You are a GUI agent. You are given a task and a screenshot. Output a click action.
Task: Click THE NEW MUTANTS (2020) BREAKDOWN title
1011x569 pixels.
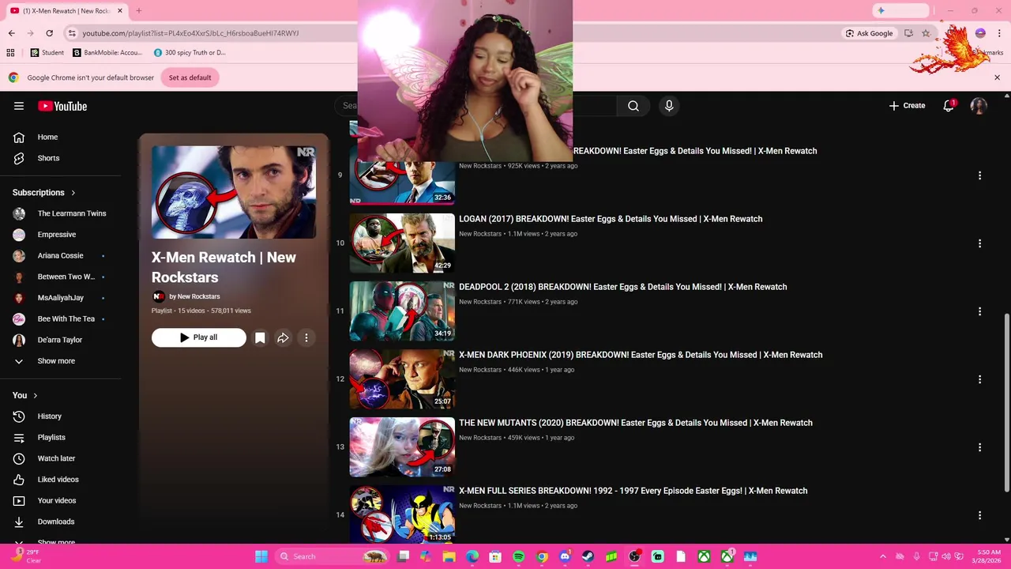pos(636,423)
